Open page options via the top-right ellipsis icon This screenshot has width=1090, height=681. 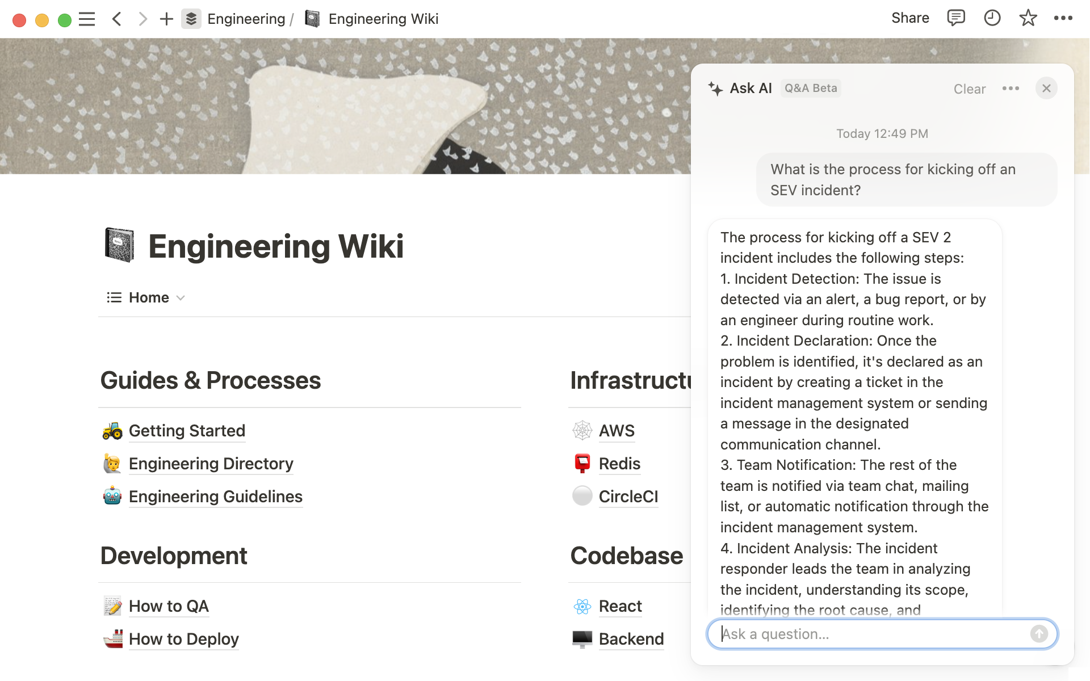(1064, 19)
